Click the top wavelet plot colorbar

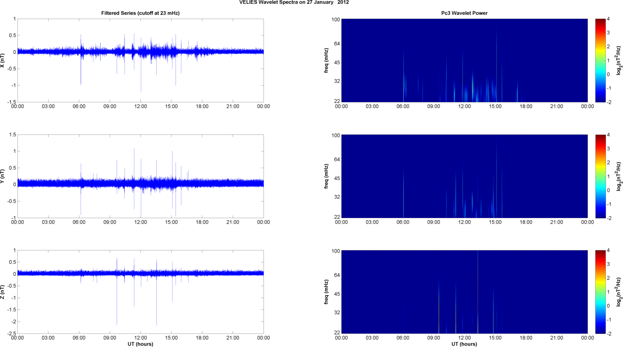600,60
